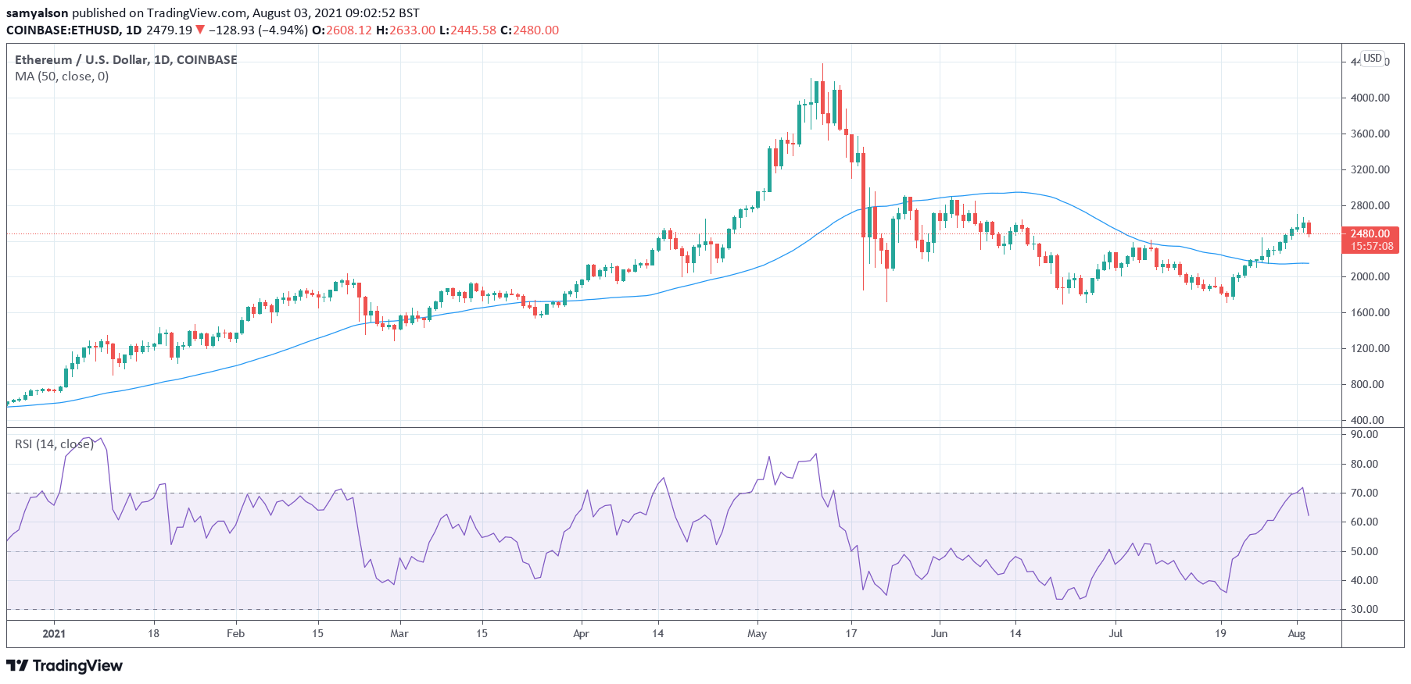The height and width of the screenshot is (684, 1411).
Task: Click the Jun label on time axis
Action: coord(939,633)
